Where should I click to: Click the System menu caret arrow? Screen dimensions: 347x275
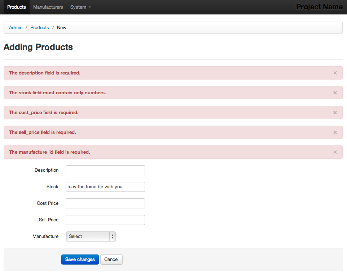90,7
